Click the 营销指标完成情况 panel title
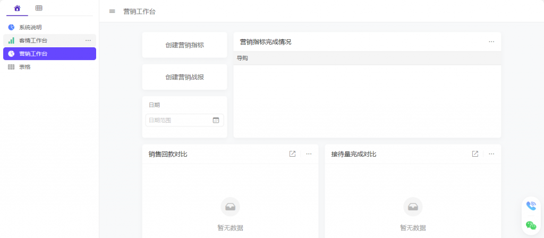544x238 pixels. pos(266,42)
